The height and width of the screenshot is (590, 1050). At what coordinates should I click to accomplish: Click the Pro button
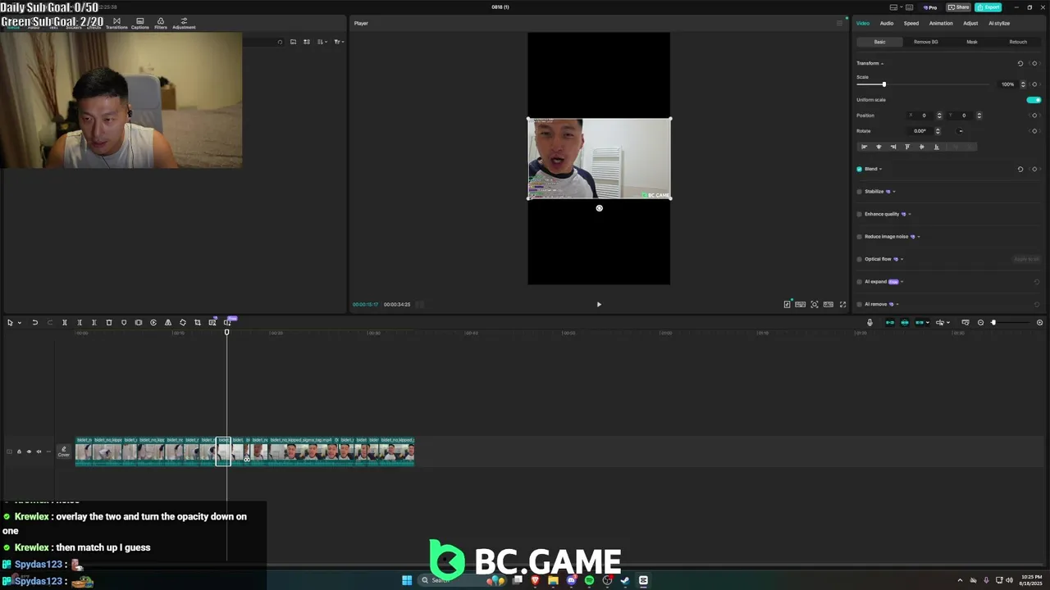point(930,7)
